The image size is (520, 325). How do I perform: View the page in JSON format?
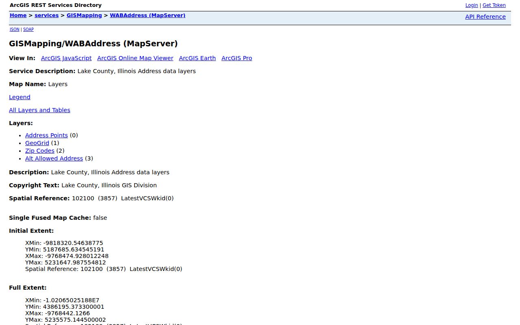coord(14,29)
